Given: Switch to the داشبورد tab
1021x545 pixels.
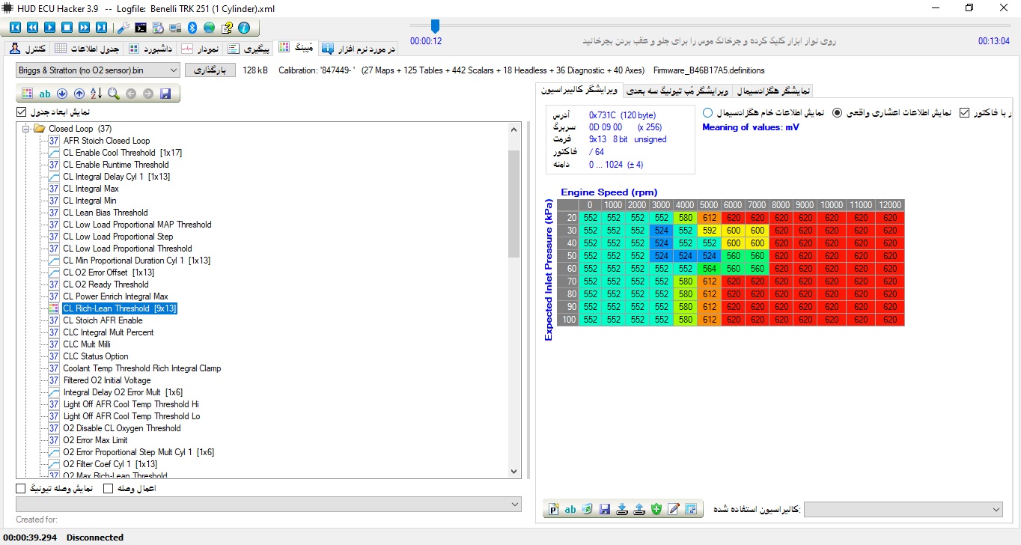Looking at the screenshot, I should 151,49.
